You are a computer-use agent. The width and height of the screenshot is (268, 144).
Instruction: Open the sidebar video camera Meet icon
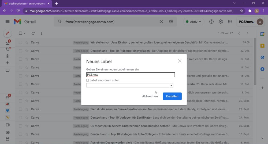(8, 125)
